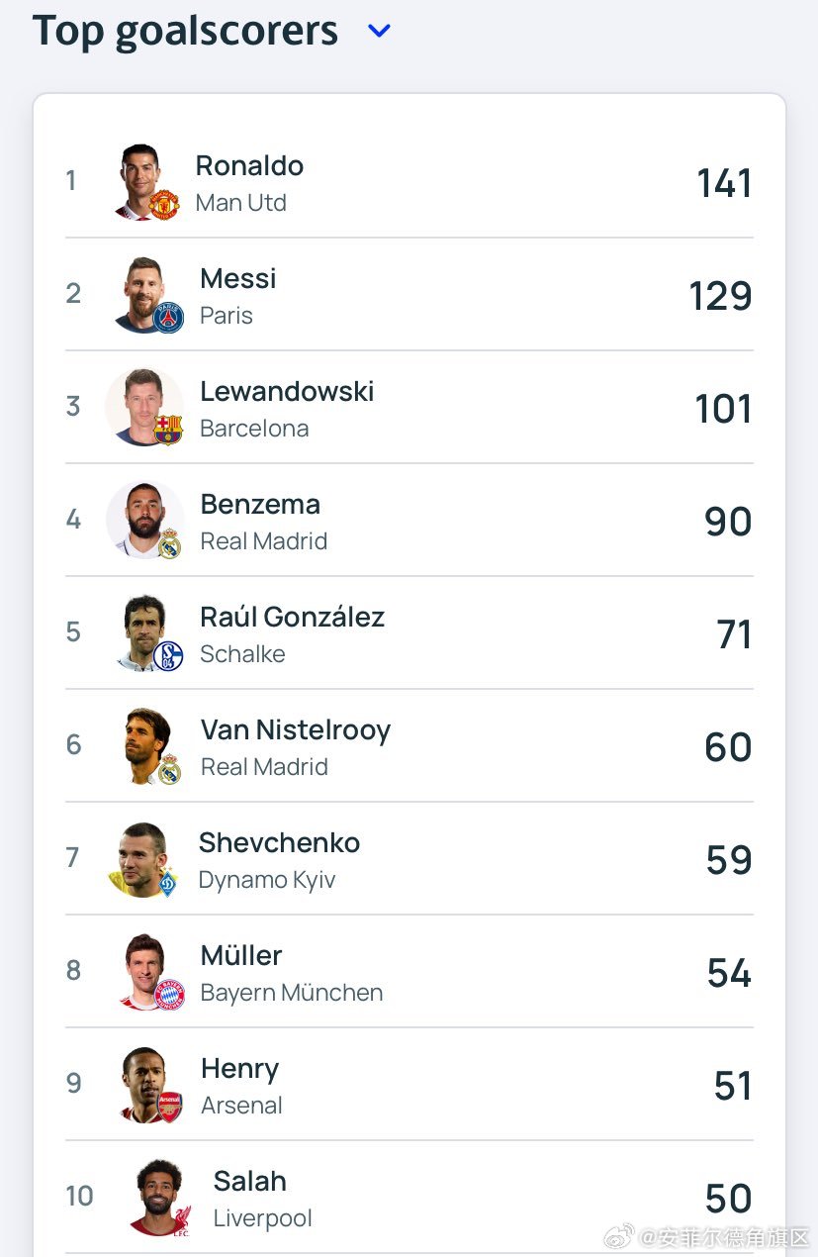Click the Barcelona club crest
The image size is (818, 1257).
tap(168, 430)
